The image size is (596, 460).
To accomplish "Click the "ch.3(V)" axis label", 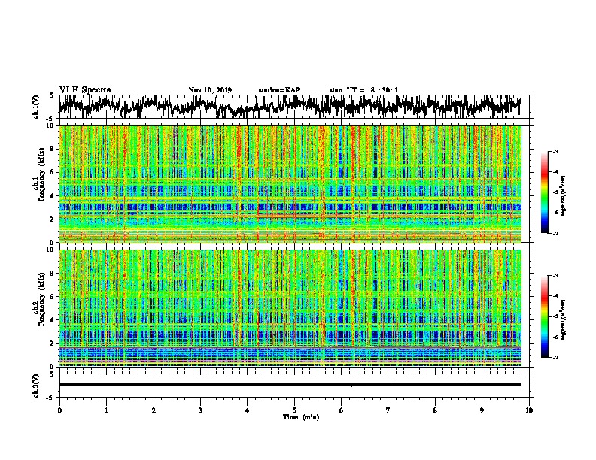I will tap(35, 386).
